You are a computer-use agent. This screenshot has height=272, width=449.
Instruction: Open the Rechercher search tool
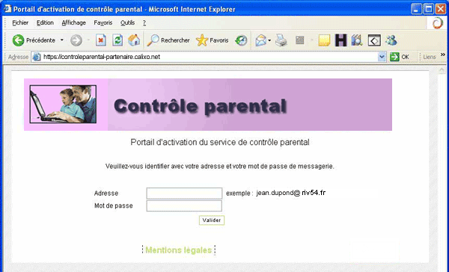[168, 40]
